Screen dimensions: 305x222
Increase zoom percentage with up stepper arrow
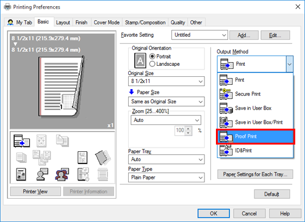point(188,129)
